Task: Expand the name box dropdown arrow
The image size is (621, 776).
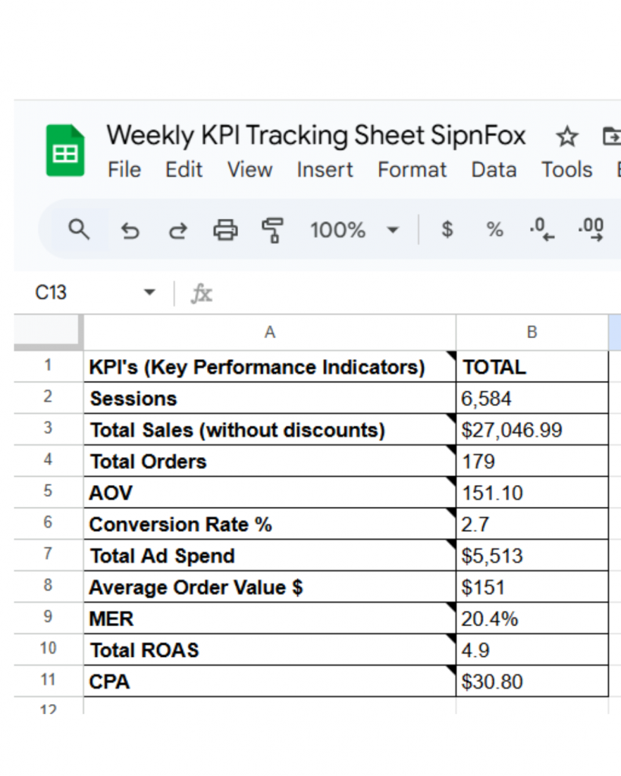Action: coord(149,293)
